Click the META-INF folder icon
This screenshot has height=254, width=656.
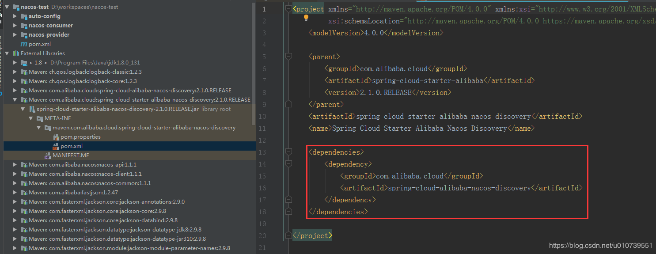(40, 118)
